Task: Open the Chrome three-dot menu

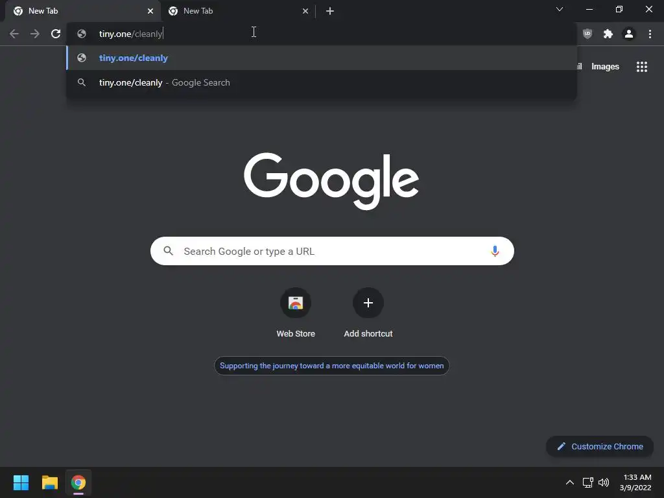Action: click(x=650, y=34)
